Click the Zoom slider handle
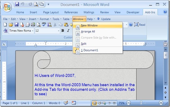The width and height of the screenshot is (170, 107). [141, 103]
